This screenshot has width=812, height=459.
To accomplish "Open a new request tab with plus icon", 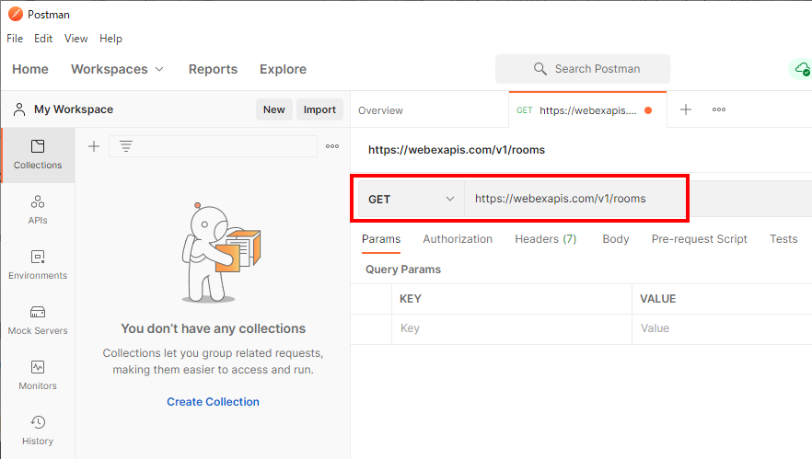I will click(686, 109).
